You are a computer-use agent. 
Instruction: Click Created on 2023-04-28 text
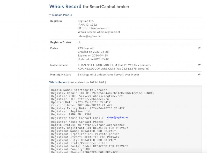(93, 52)
